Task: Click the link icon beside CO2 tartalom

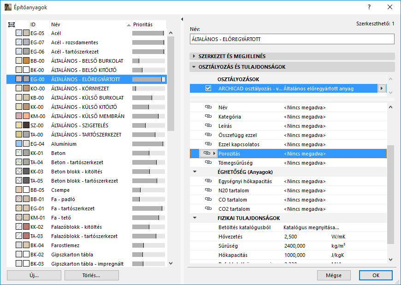Action: (208, 208)
